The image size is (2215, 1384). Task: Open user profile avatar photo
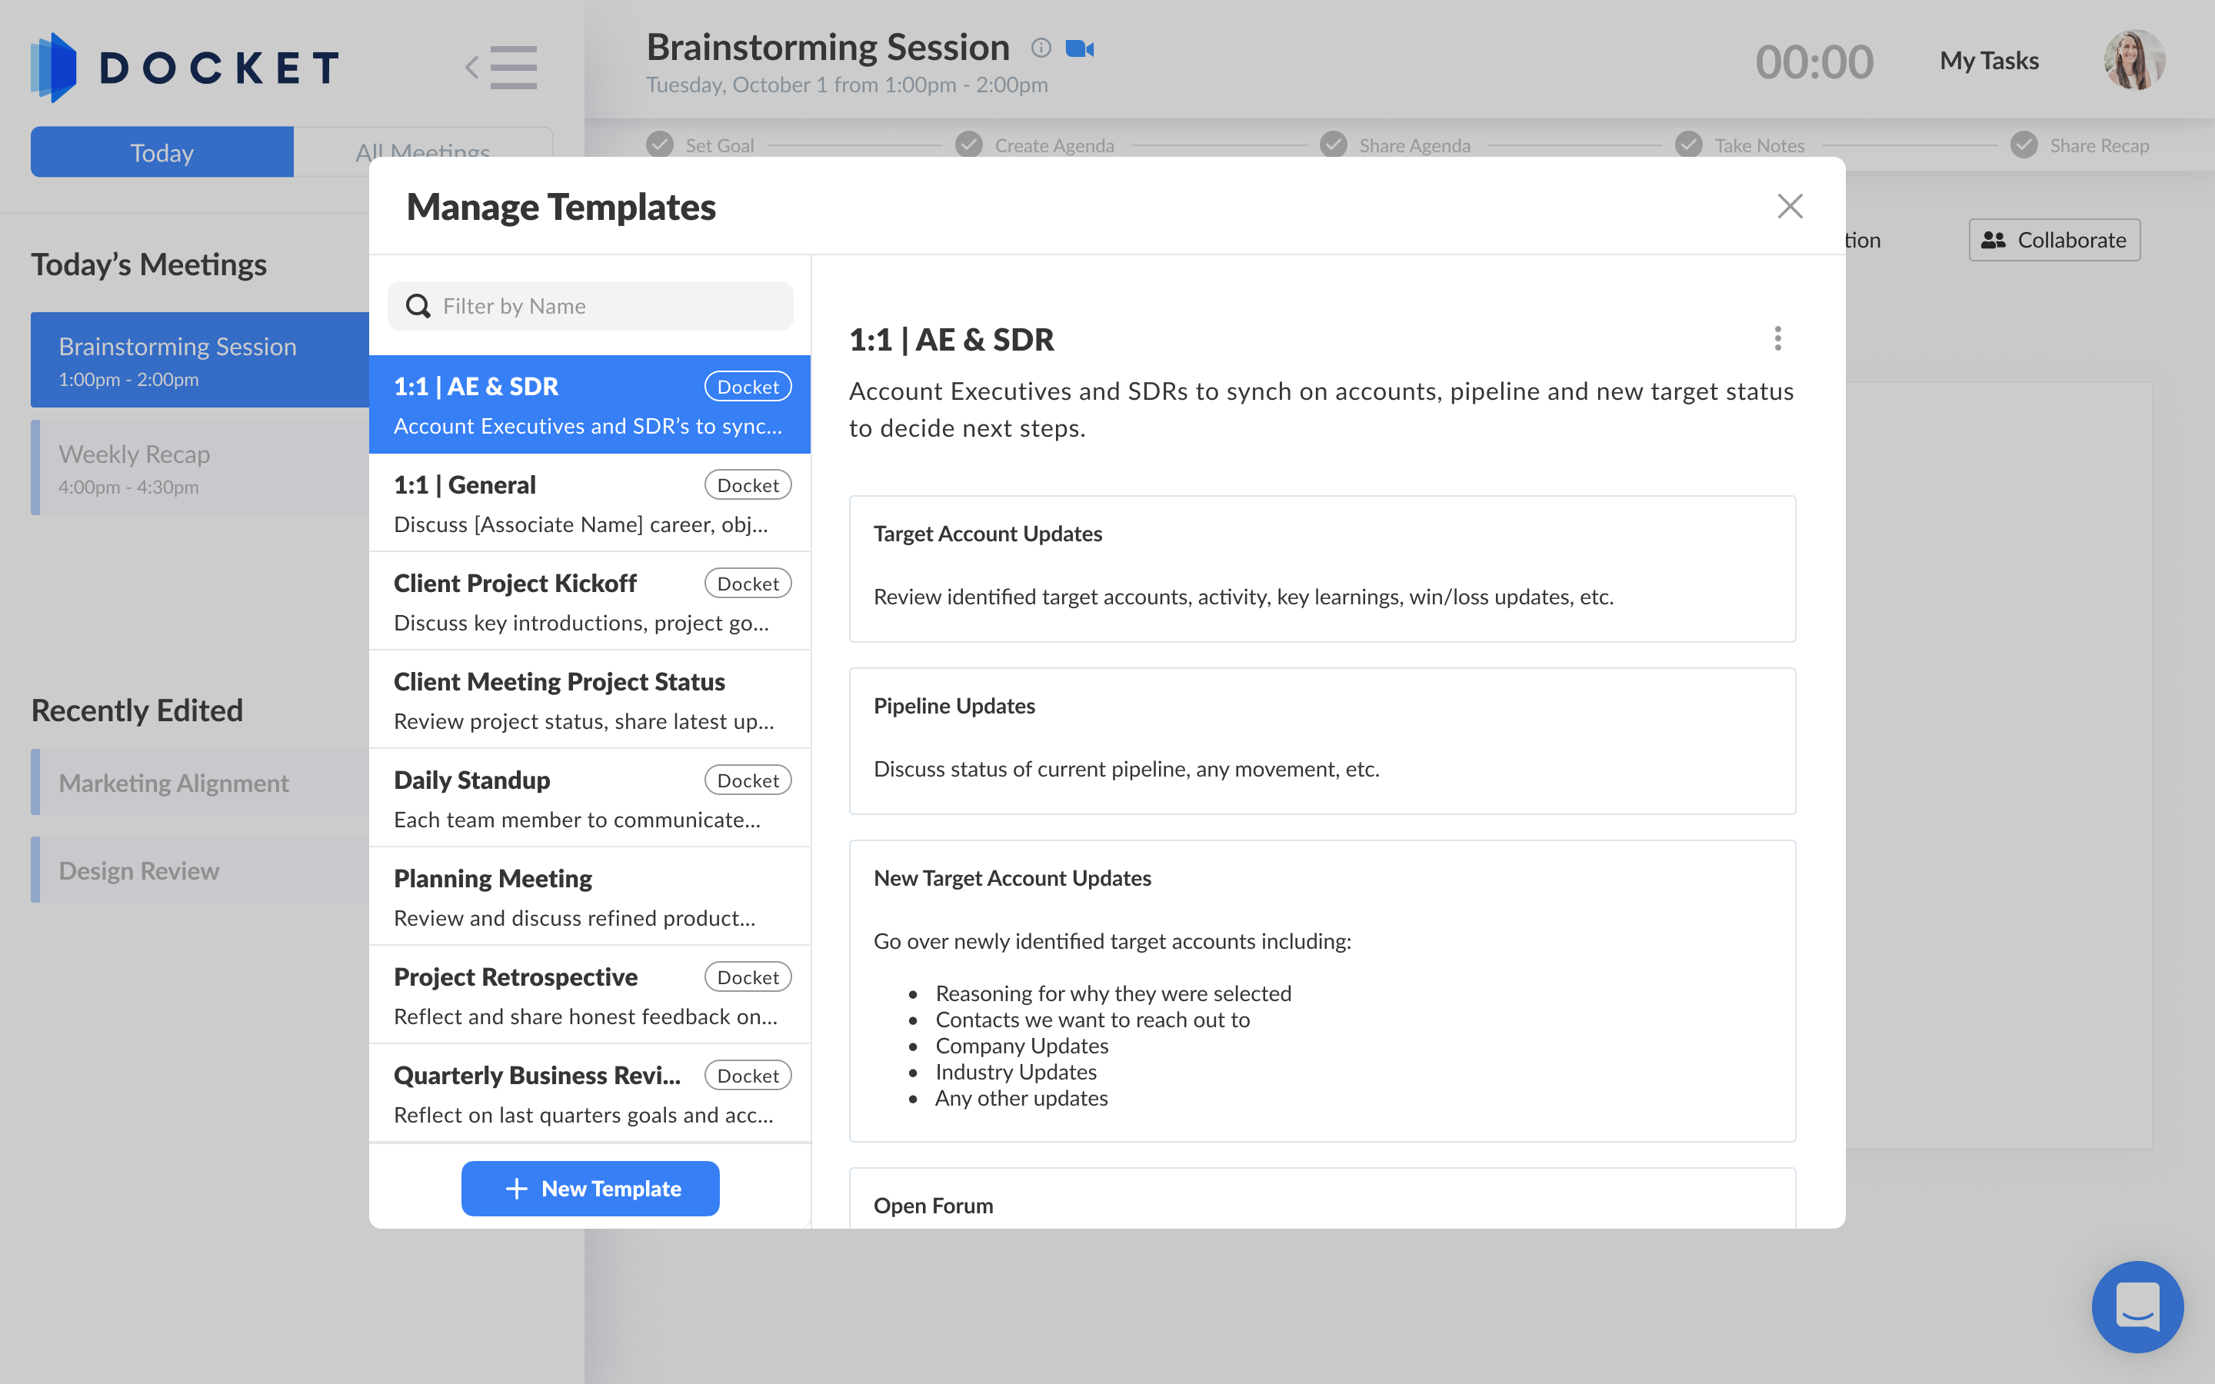point(2133,61)
